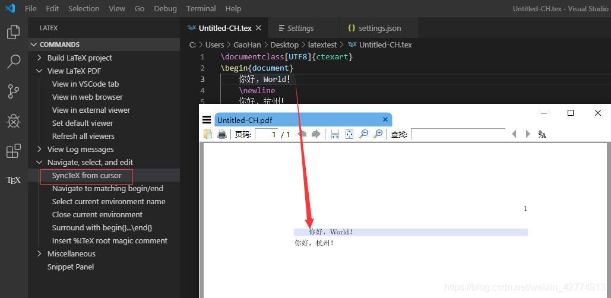The width and height of the screenshot is (611, 298).
Task: Open the TeX LaTeX Workshop sidebar icon
Action: point(14,180)
